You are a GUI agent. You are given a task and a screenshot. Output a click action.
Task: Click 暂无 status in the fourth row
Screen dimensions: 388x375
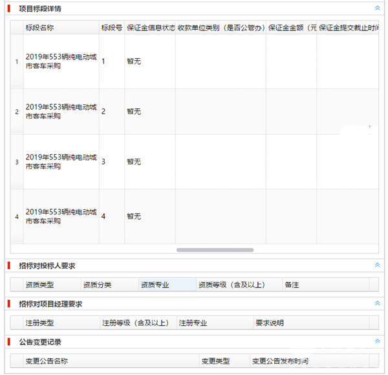[x=134, y=216]
